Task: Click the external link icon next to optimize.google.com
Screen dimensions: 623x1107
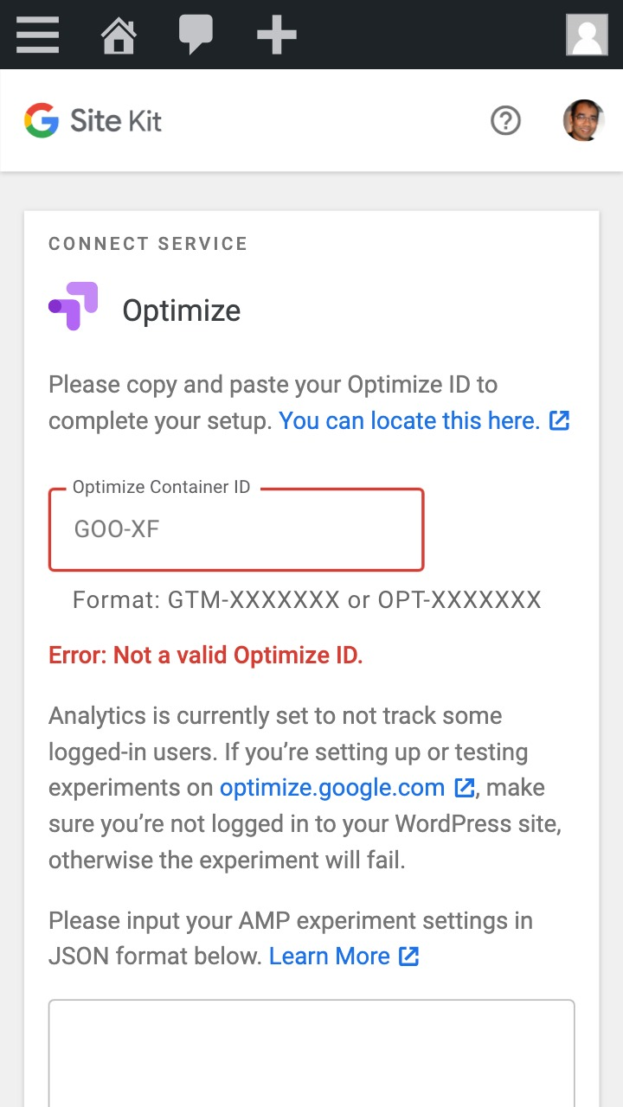Action: (x=465, y=788)
